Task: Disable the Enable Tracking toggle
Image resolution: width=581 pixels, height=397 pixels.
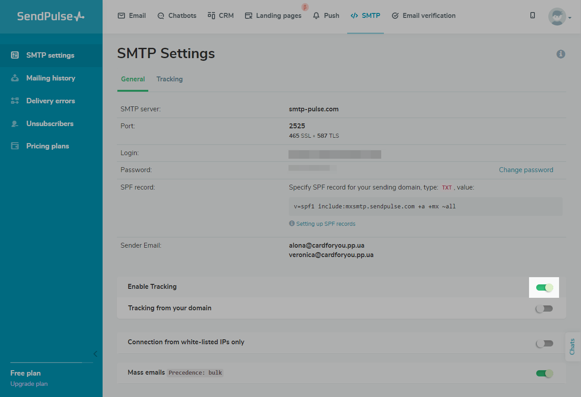Action: (x=544, y=287)
